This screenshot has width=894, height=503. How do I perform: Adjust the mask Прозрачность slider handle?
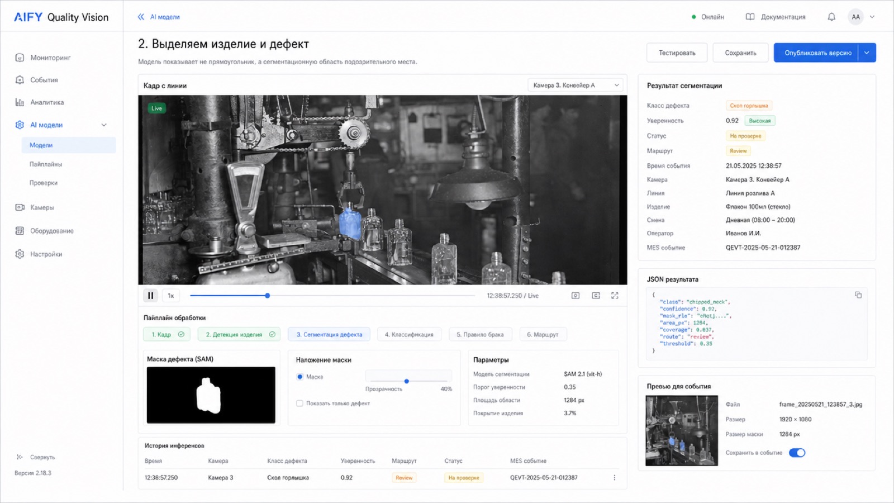[x=407, y=381]
